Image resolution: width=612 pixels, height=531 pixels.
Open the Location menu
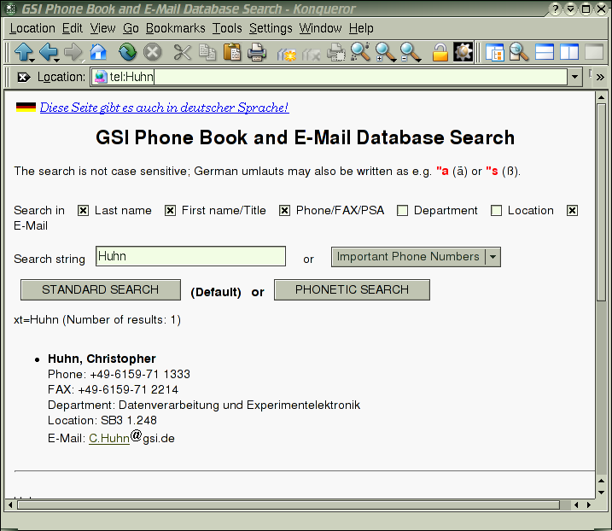point(32,28)
